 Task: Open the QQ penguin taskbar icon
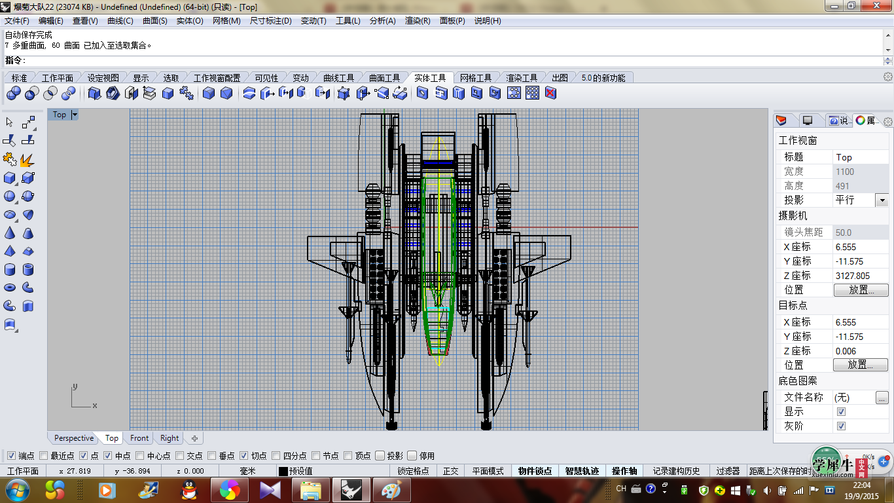[x=188, y=489]
